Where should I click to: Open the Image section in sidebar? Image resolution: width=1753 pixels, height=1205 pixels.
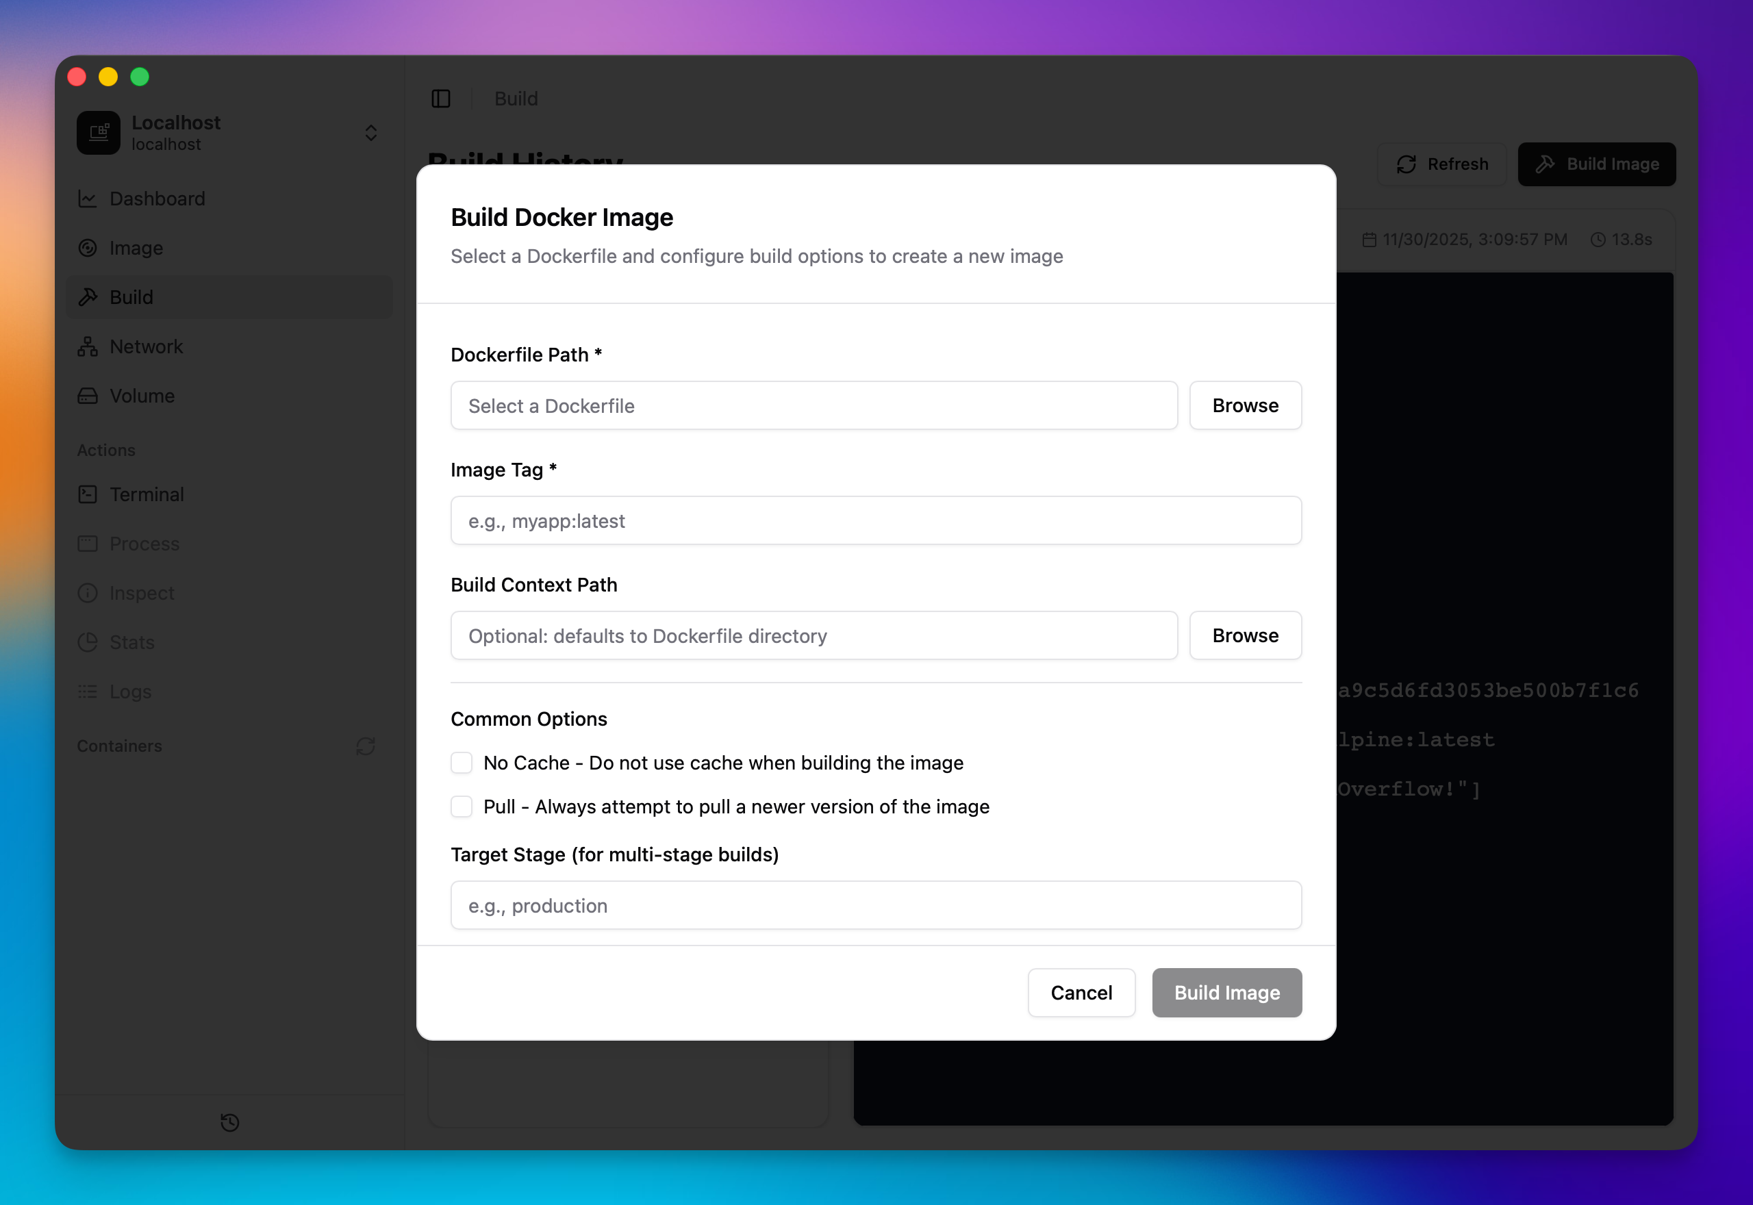pyautogui.click(x=136, y=248)
